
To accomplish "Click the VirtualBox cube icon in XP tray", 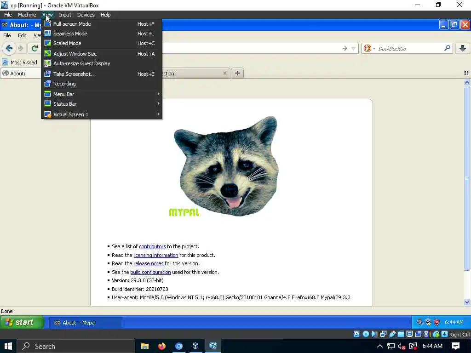I will [428, 322].
